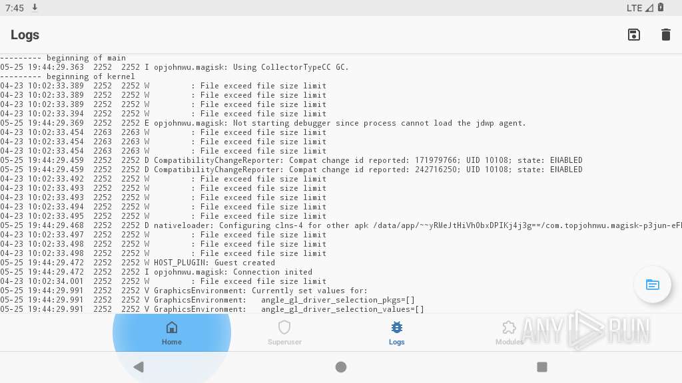Select log line with change id 171979766
This screenshot has height=383, width=682.
coord(292,160)
